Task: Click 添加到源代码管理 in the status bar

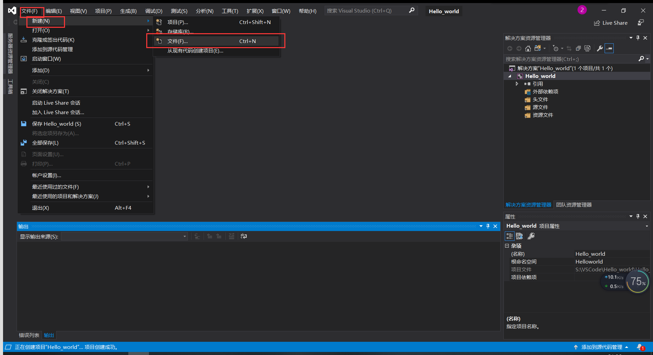Action: point(602,347)
